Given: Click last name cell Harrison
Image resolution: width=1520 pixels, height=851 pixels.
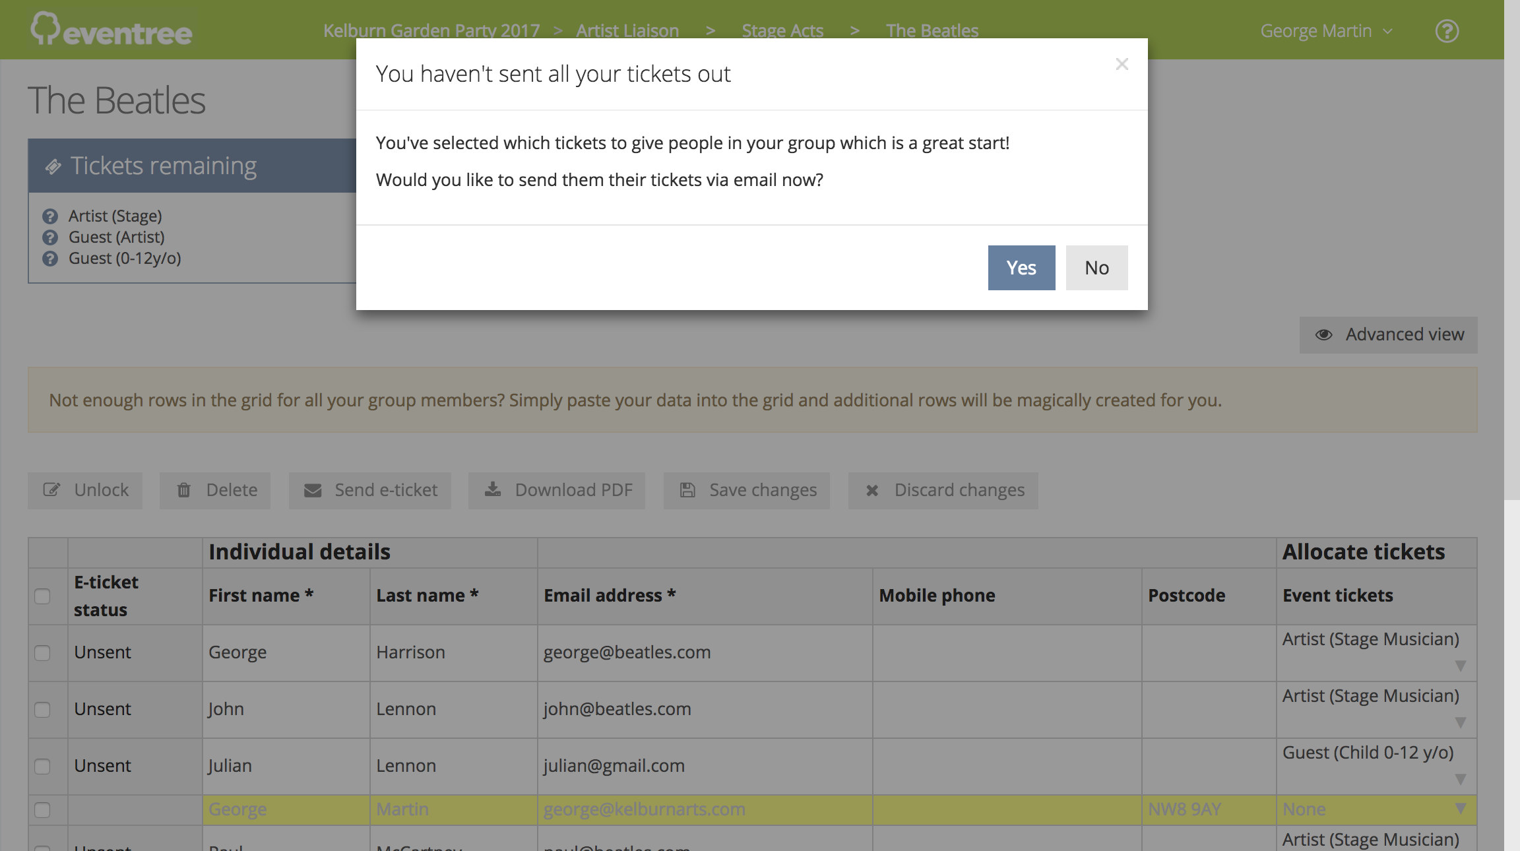Looking at the screenshot, I should [454, 653].
